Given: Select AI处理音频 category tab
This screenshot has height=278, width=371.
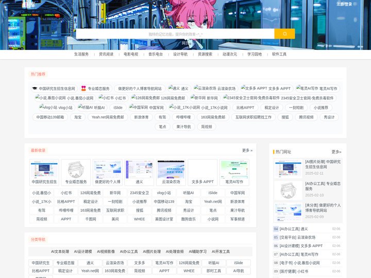Looking at the screenshot, I should pyautogui.click(x=175, y=252).
